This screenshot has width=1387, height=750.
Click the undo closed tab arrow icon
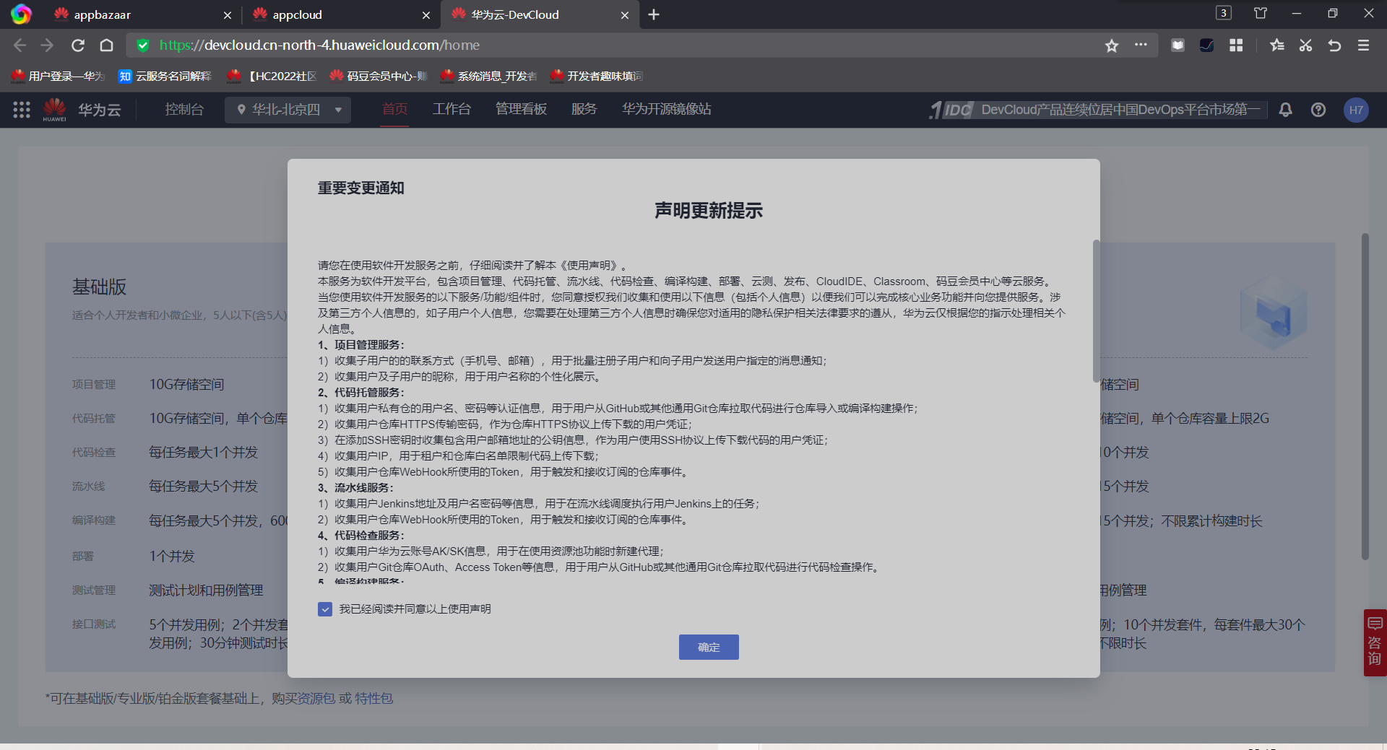tap(1334, 45)
